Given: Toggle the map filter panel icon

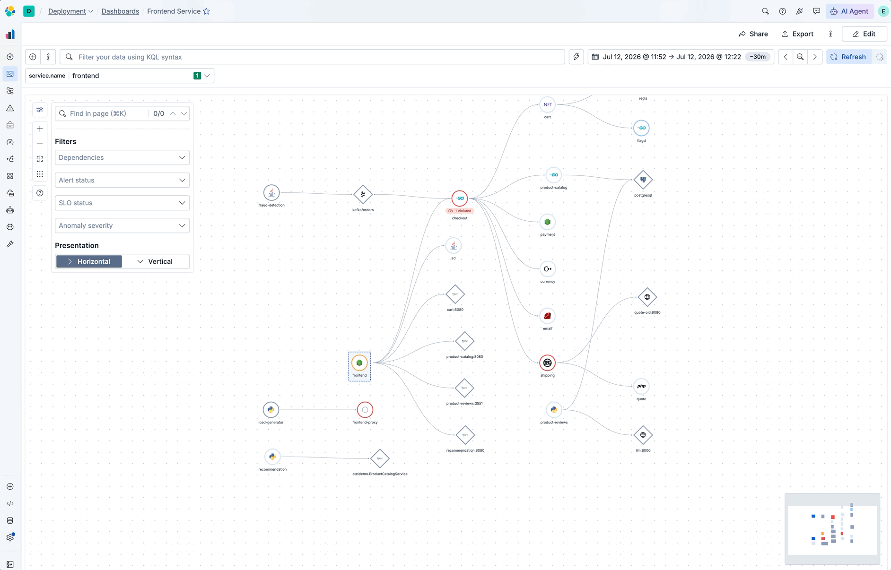Looking at the screenshot, I should 40,110.
